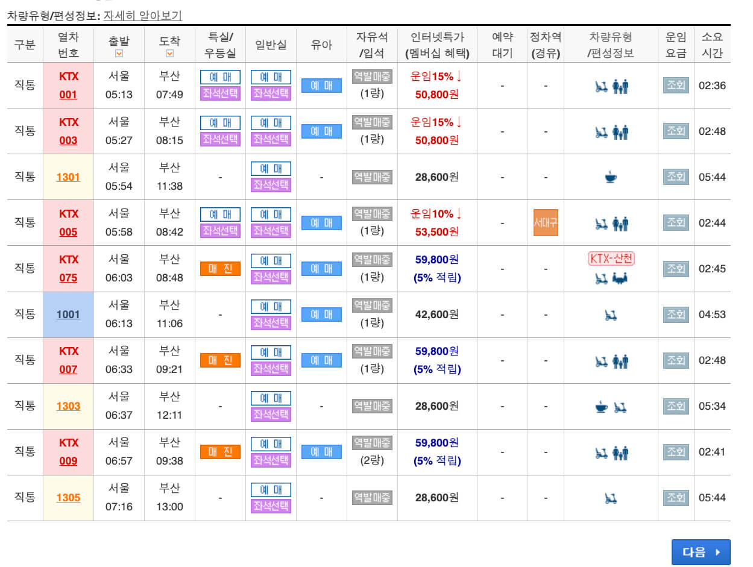The width and height of the screenshot is (753, 567).
Task: Choose 좌석선택 for train 1301
Action: [x=271, y=185]
